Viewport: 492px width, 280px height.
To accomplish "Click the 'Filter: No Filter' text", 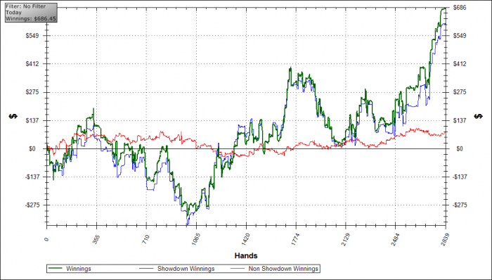I will pos(25,6).
